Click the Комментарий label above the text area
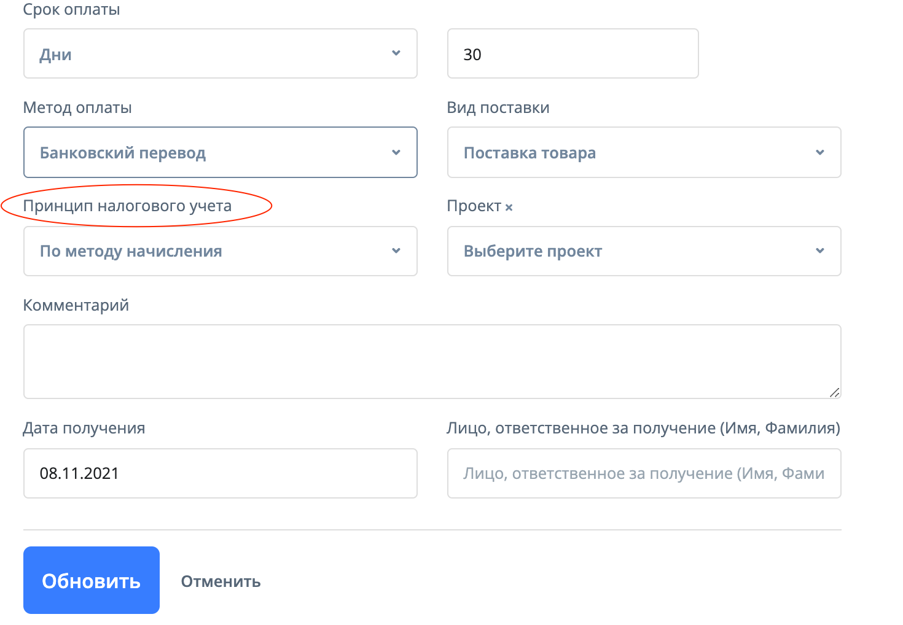 (76, 305)
